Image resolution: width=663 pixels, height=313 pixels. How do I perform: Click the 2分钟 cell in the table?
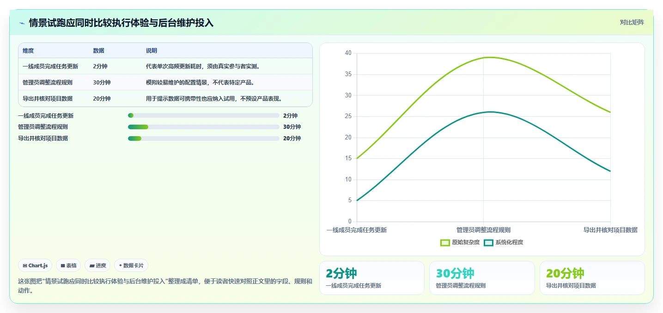(100, 66)
